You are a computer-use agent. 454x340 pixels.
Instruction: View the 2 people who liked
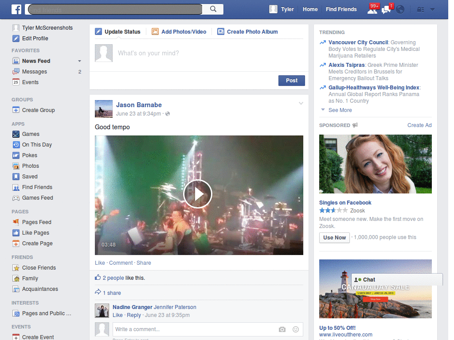113,278
